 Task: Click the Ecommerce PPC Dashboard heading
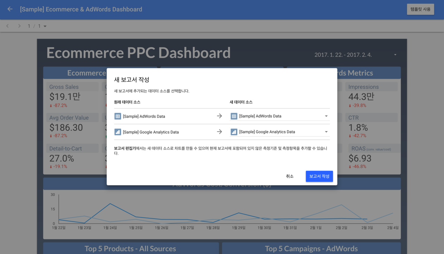click(138, 53)
